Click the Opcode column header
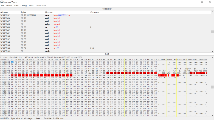This screenshot has height=120, width=214. pos(67,12)
